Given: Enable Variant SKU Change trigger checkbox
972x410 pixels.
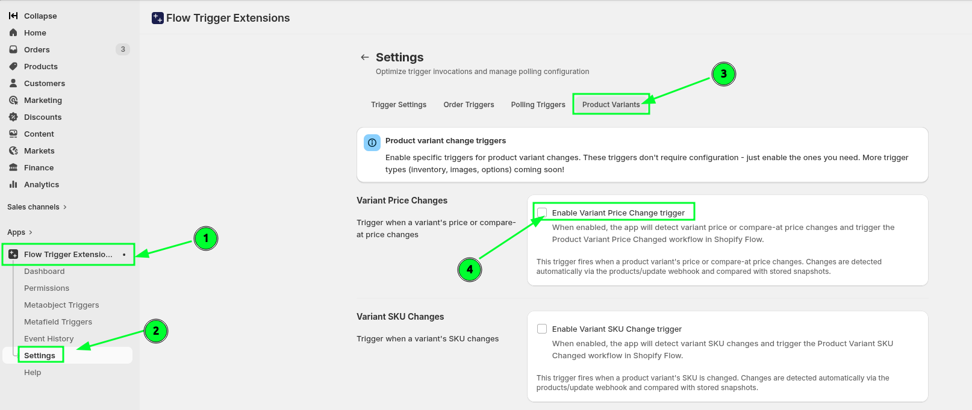Looking at the screenshot, I should [542, 329].
